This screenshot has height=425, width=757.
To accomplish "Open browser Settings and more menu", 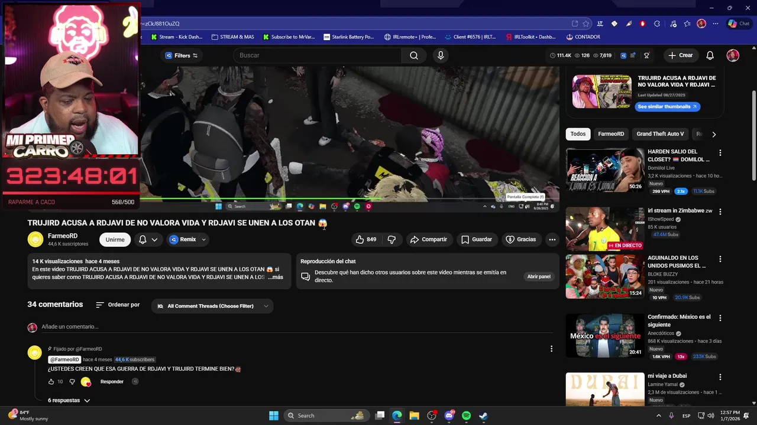I will tap(716, 24).
